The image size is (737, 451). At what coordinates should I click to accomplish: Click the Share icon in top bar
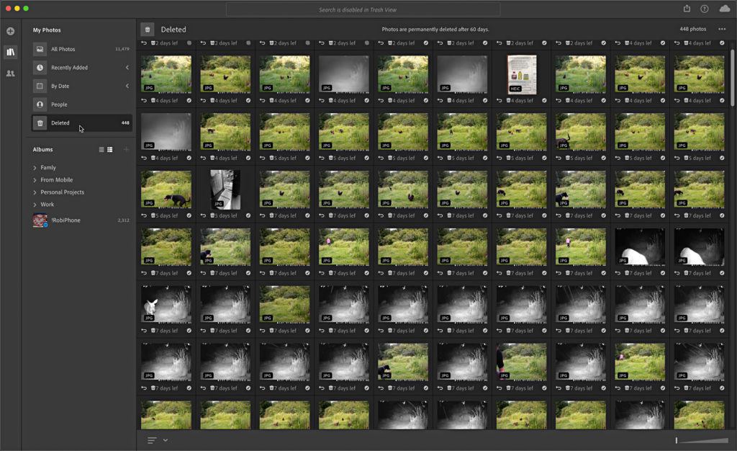[687, 9]
